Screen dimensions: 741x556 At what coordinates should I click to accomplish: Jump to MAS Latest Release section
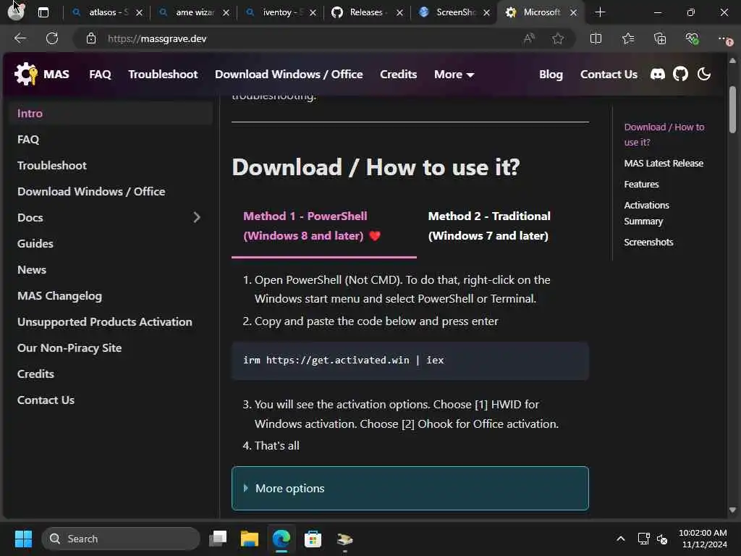[x=664, y=163]
